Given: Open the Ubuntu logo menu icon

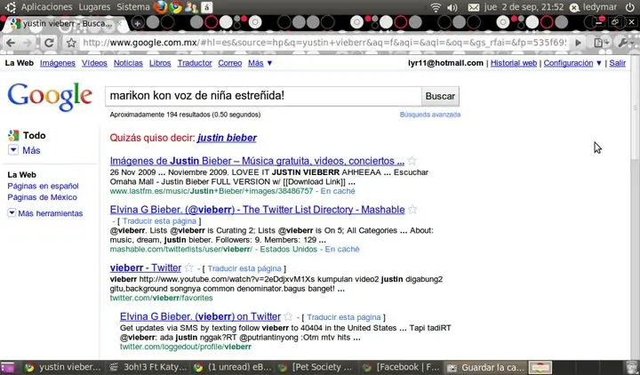Looking at the screenshot, I should point(10,7).
